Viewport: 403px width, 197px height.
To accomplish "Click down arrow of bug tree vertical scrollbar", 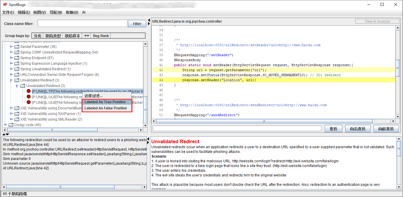I will click(x=145, y=125).
